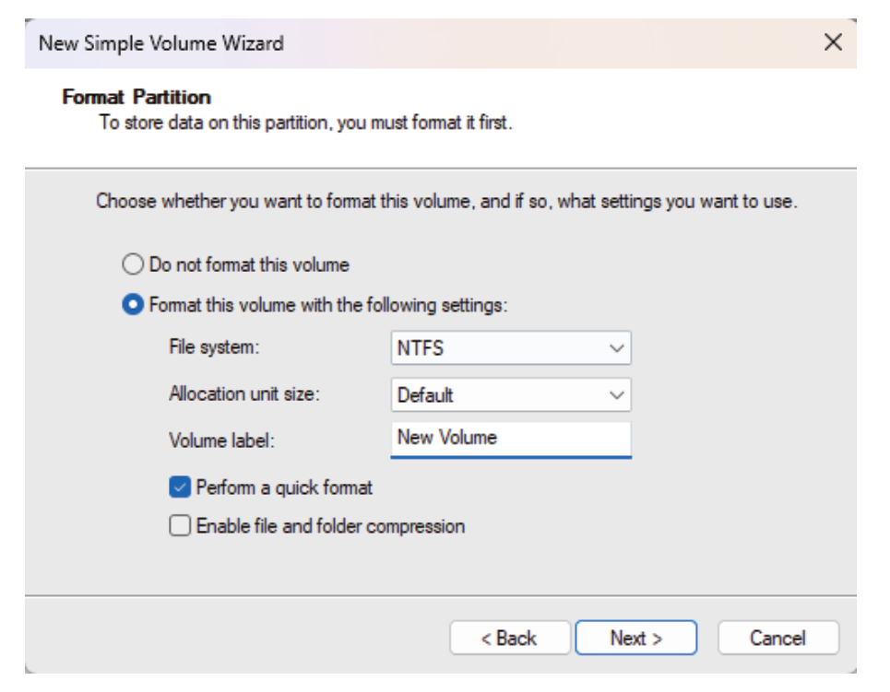Click the chevron arrow beside Default

[x=617, y=396]
